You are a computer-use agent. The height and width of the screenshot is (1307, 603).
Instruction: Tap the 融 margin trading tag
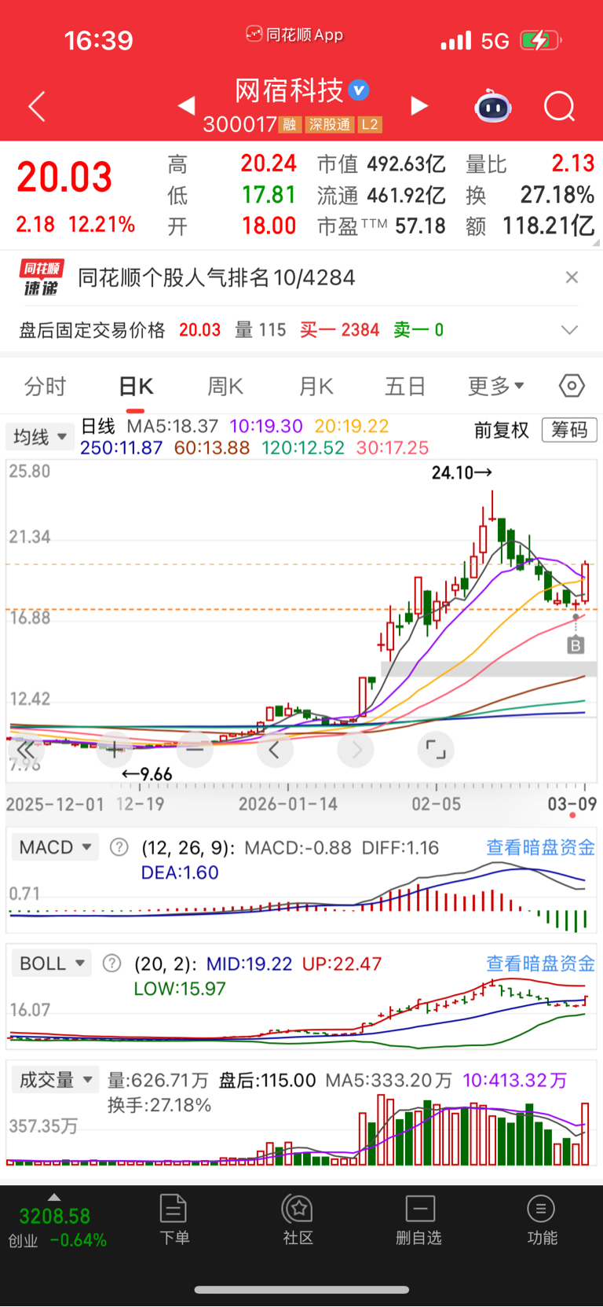point(290,124)
